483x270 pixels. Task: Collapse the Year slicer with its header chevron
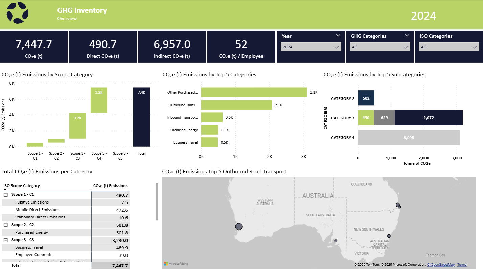338,36
